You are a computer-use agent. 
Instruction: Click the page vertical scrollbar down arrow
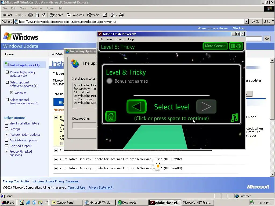(272, 174)
